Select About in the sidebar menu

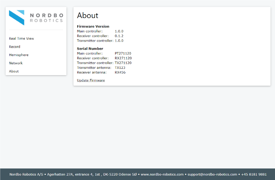point(14,71)
